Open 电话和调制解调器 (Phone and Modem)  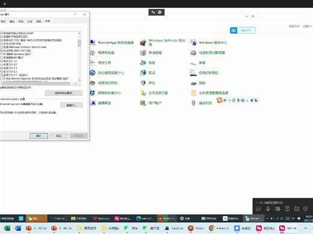pyautogui.click(x=208, y=53)
